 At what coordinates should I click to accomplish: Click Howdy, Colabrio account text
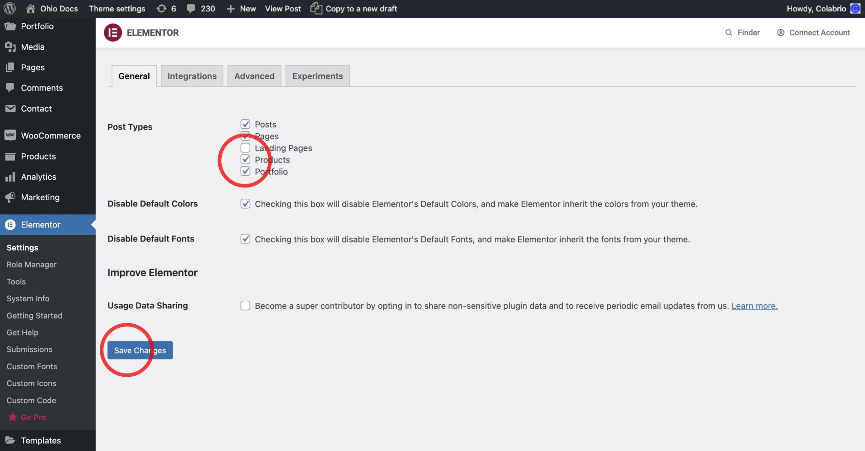click(x=816, y=8)
